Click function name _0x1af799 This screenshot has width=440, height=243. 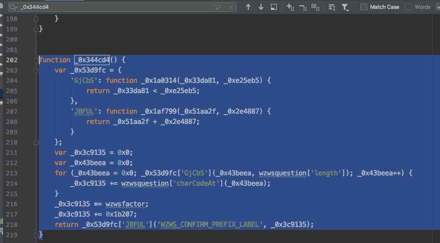(159, 111)
